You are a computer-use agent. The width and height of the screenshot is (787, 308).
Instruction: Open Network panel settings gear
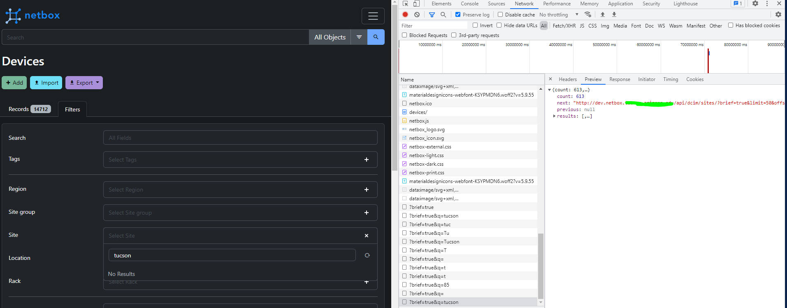pyautogui.click(x=778, y=14)
